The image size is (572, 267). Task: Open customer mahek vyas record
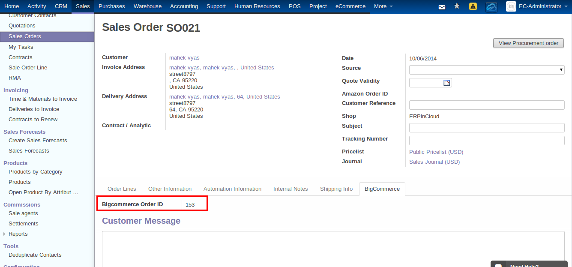click(x=184, y=57)
